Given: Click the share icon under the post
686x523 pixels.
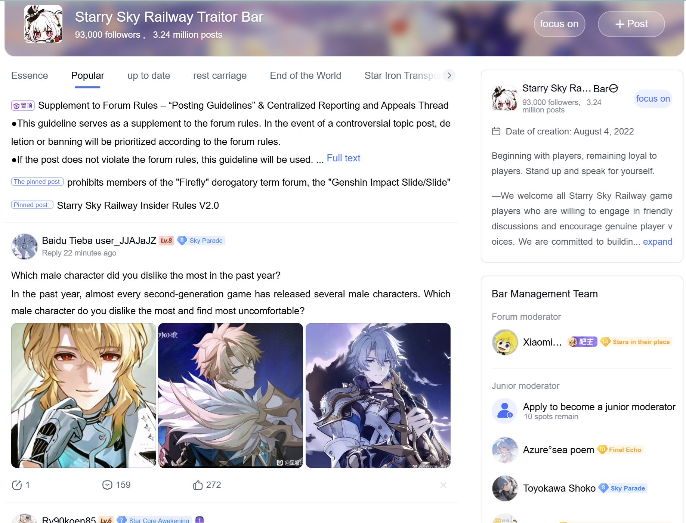Looking at the screenshot, I should 17,485.
